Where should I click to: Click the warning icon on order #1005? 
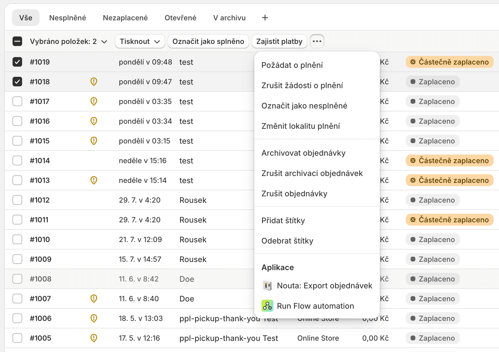click(94, 338)
